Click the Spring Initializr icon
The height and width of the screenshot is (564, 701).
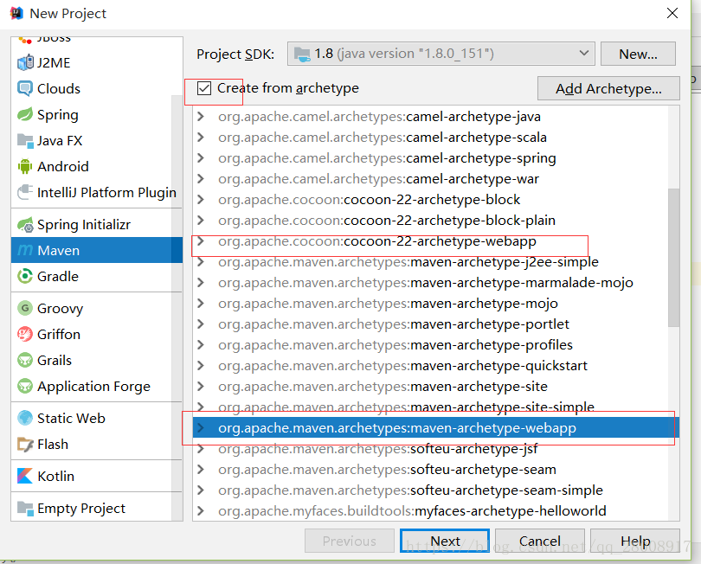[25, 224]
